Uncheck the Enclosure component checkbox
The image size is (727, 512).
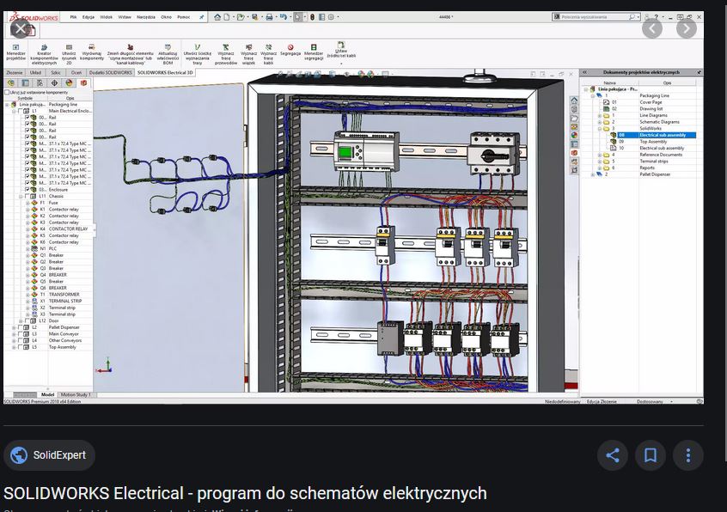tap(27, 190)
